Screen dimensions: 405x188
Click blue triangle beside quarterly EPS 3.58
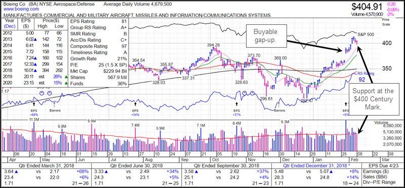(197, 172)
